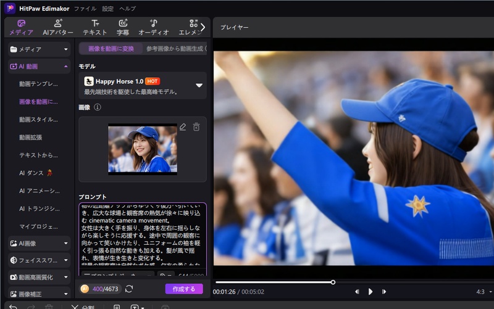Open the AIアバター tool tab
Screen dimensions: 494x309
pos(58,27)
